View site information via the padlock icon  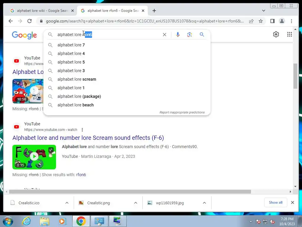41,21
